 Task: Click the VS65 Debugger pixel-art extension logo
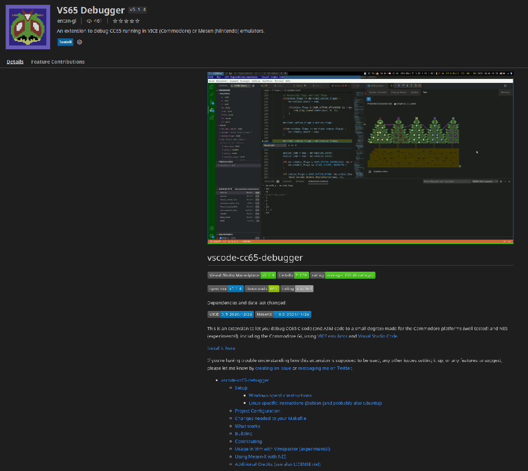pyautogui.click(x=28, y=27)
